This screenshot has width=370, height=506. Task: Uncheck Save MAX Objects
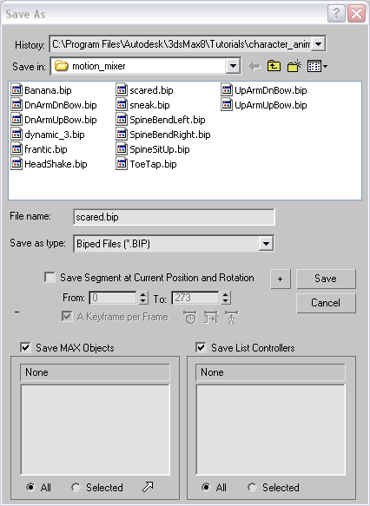click(25, 347)
